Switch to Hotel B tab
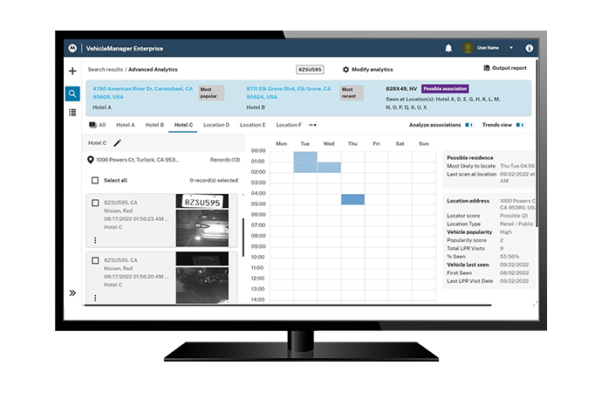This screenshot has height=393, width=602. [x=154, y=125]
